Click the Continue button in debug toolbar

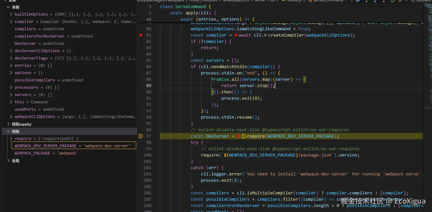click(x=358, y=1)
